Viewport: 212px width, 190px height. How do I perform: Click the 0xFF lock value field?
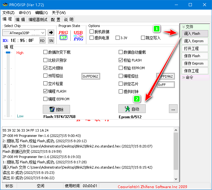[x=166, y=85]
